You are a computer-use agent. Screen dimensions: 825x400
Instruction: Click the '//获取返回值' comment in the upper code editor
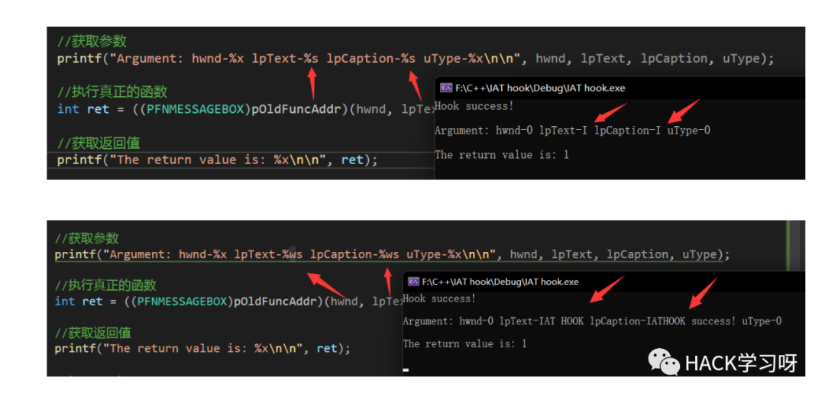pos(99,143)
